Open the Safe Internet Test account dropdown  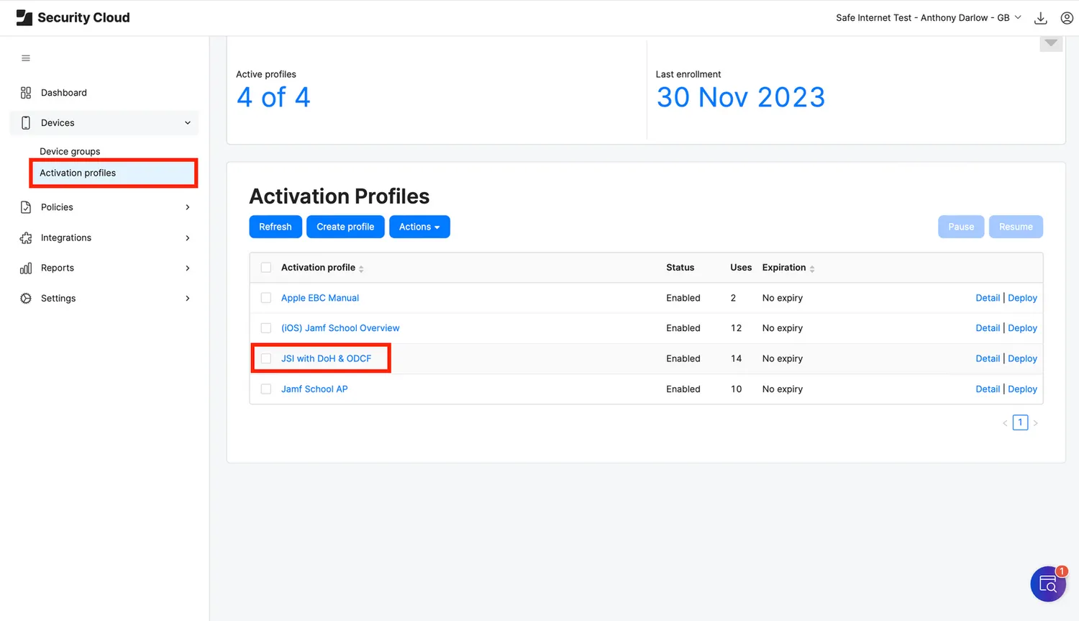click(x=928, y=18)
